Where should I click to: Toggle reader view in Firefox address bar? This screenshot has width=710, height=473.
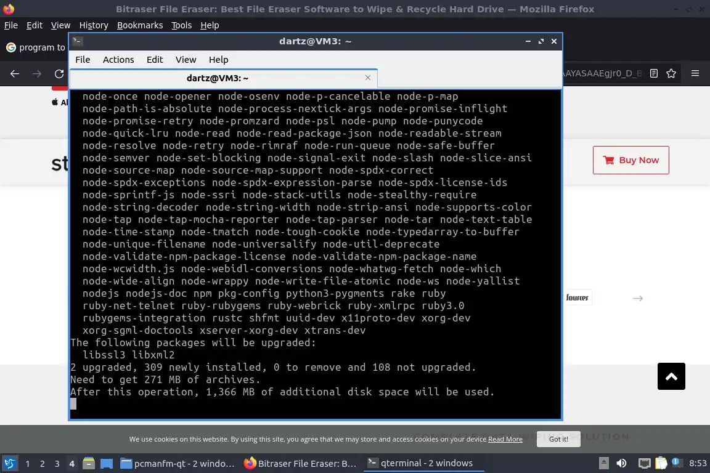pyautogui.click(x=653, y=73)
